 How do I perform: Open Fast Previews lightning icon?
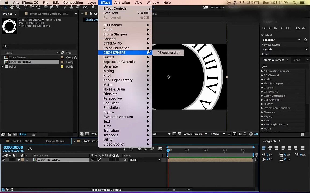[x=234, y=134]
